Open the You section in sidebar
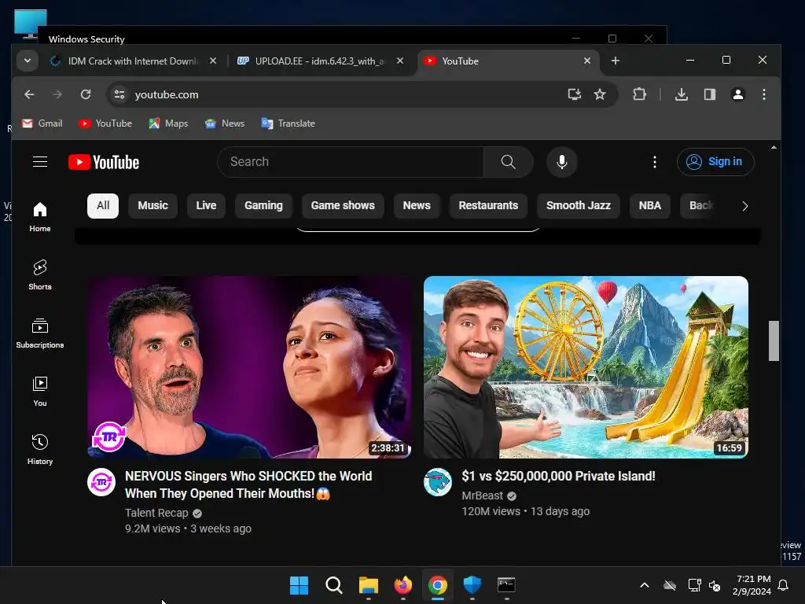Viewport: 805px width, 604px height. pos(40,392)
